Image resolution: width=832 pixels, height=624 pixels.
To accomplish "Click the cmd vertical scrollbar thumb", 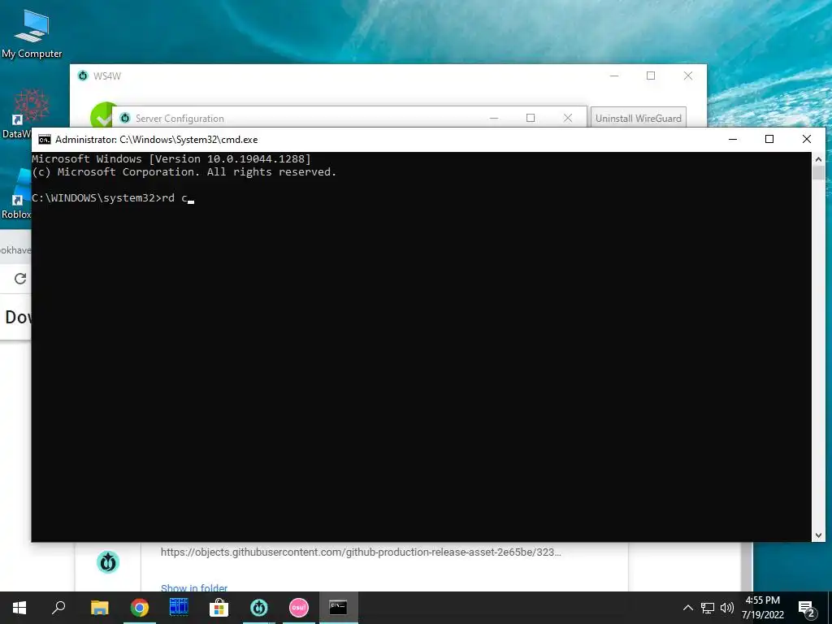I will [x=818, y=172].
